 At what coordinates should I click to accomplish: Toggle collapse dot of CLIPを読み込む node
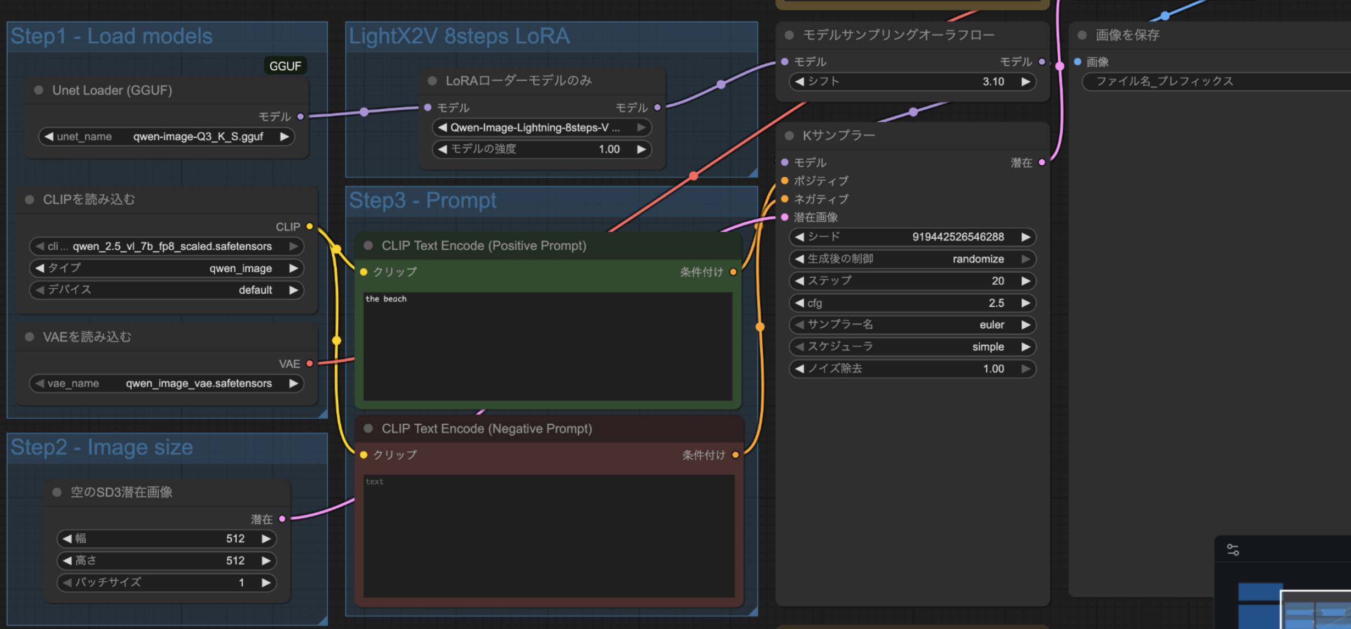(x=30, y=199)
